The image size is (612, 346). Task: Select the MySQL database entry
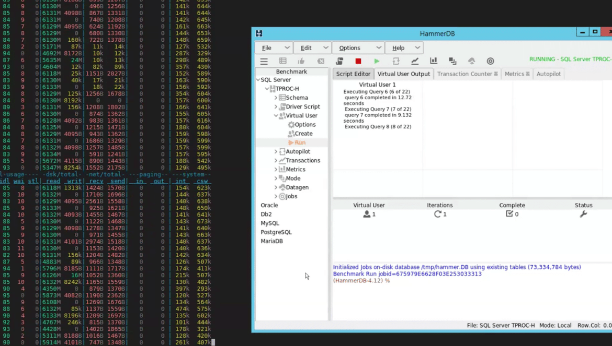click(270, 223)
